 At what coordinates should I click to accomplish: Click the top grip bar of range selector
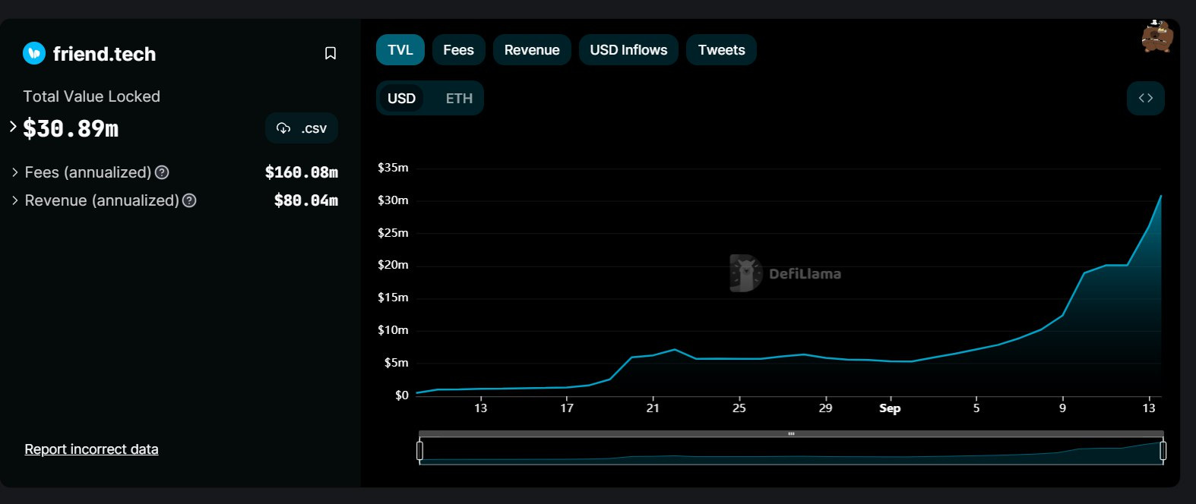click(791, 434)
